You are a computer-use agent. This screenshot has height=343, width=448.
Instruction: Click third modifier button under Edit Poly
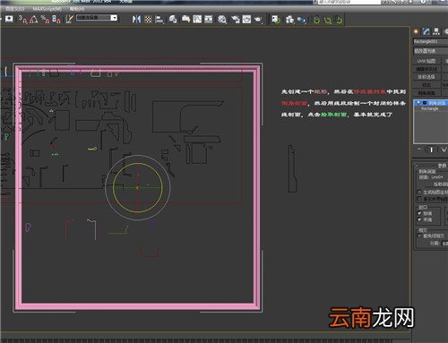point(426,77)
